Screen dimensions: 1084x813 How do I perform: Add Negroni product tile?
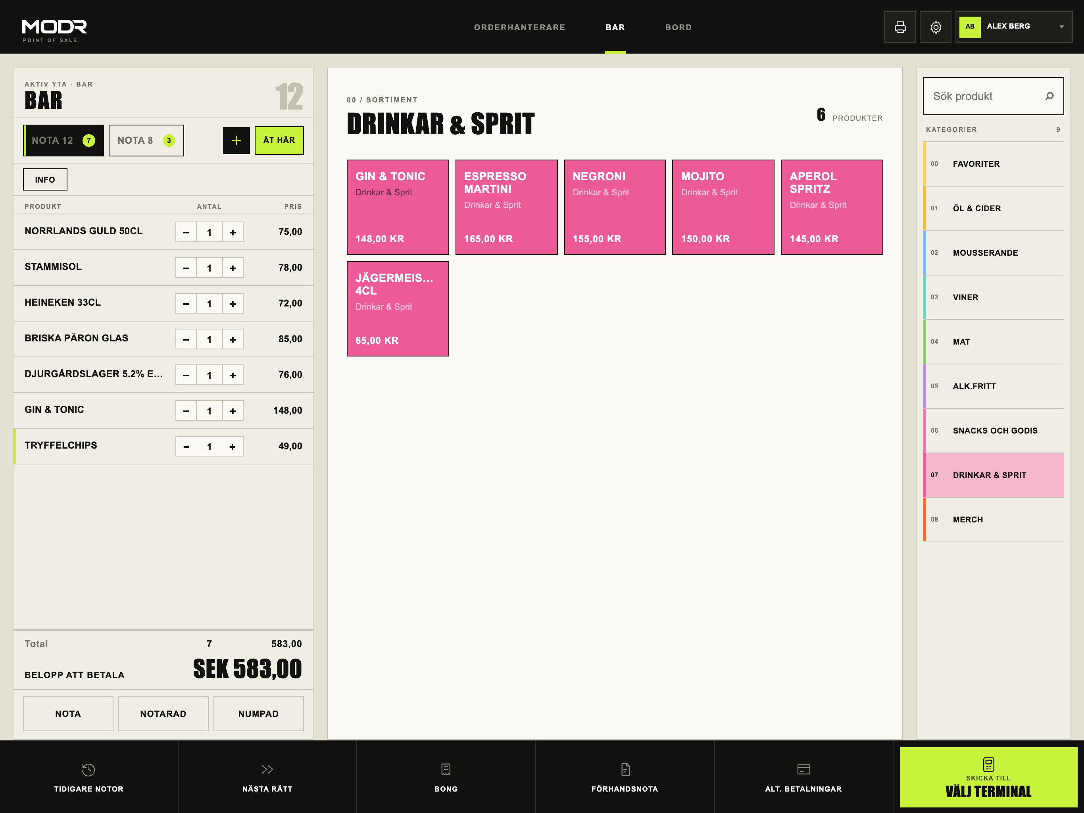615,207
